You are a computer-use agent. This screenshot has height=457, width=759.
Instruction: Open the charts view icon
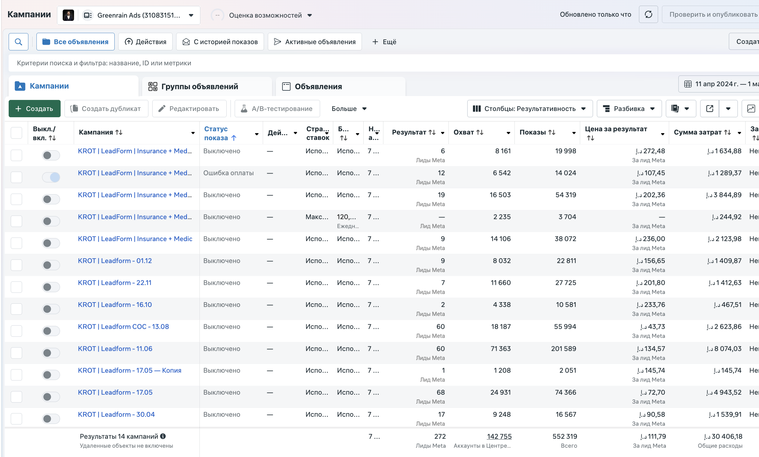coord(751,109)
